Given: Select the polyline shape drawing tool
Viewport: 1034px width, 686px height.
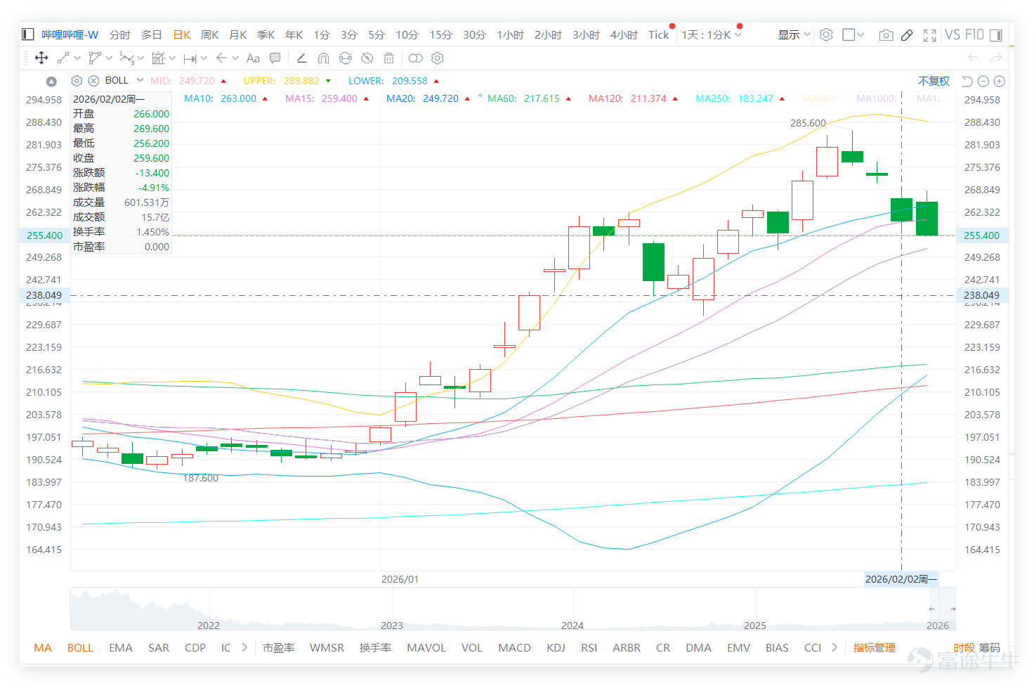Looking at the screenshot, I should 96,58.
